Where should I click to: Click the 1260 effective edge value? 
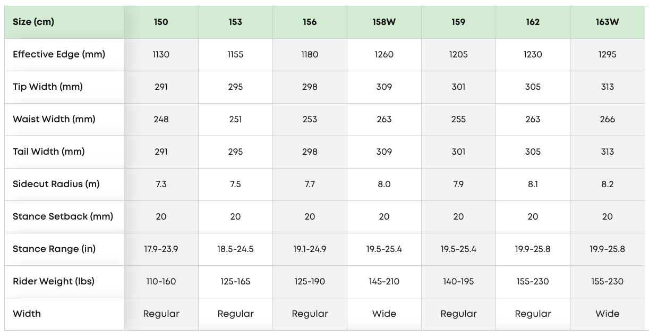(x=384, y=54)
